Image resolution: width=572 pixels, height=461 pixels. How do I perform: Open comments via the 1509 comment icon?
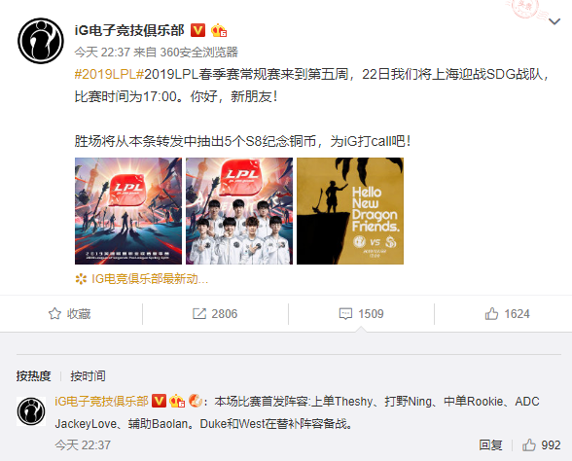[x=361, y=313]
